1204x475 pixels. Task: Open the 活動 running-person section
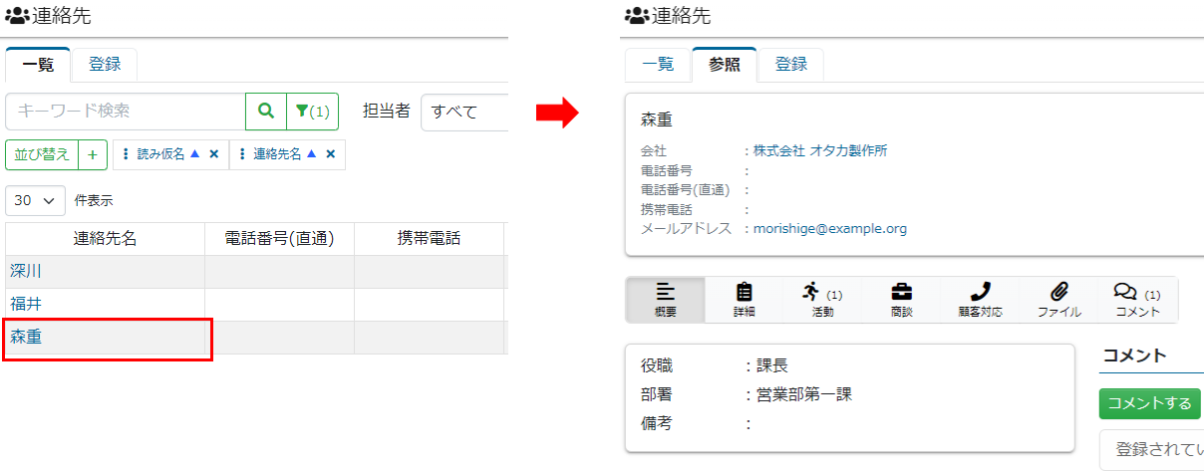click(822, 300)
